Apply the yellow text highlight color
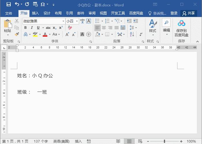 [x=35, y=34]
